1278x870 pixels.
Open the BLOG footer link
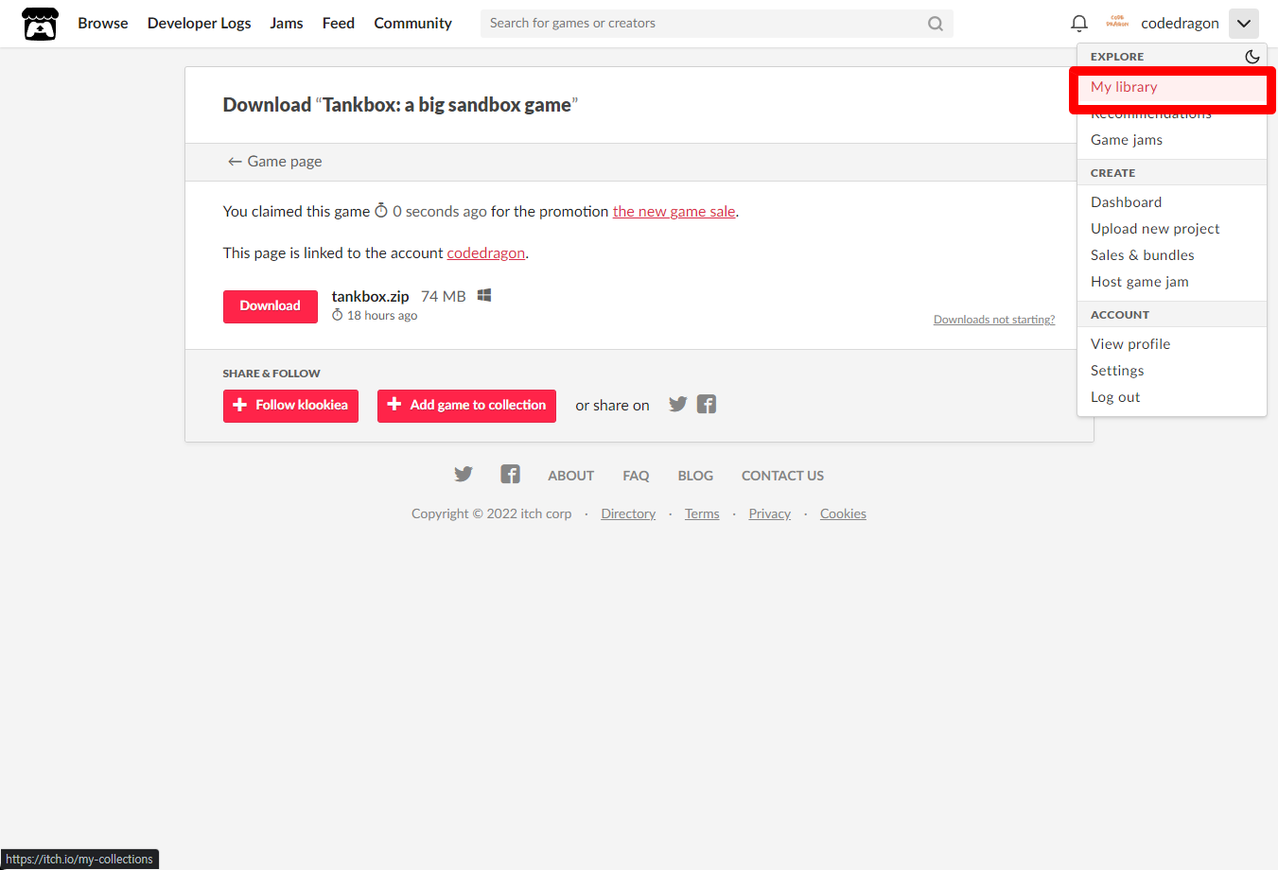pyautogui.click(x=695, y=476)
